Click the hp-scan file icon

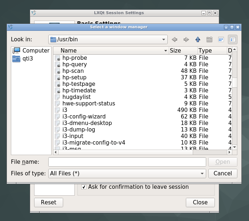tap(57, 71)
